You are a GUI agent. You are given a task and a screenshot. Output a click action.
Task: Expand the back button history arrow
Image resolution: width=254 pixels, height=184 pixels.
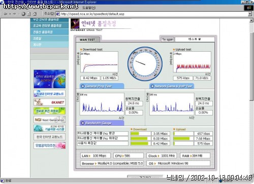coord(10,14)
